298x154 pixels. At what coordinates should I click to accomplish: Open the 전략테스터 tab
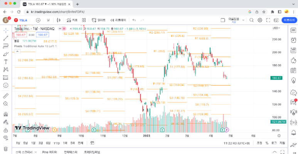[x=71, y=152]
